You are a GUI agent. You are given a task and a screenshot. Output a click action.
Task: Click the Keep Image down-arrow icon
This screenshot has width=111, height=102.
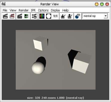63,16
